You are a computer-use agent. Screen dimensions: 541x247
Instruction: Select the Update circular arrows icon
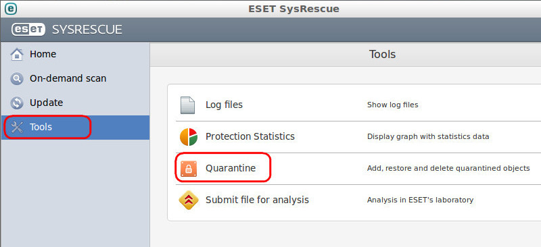[17, 103]
